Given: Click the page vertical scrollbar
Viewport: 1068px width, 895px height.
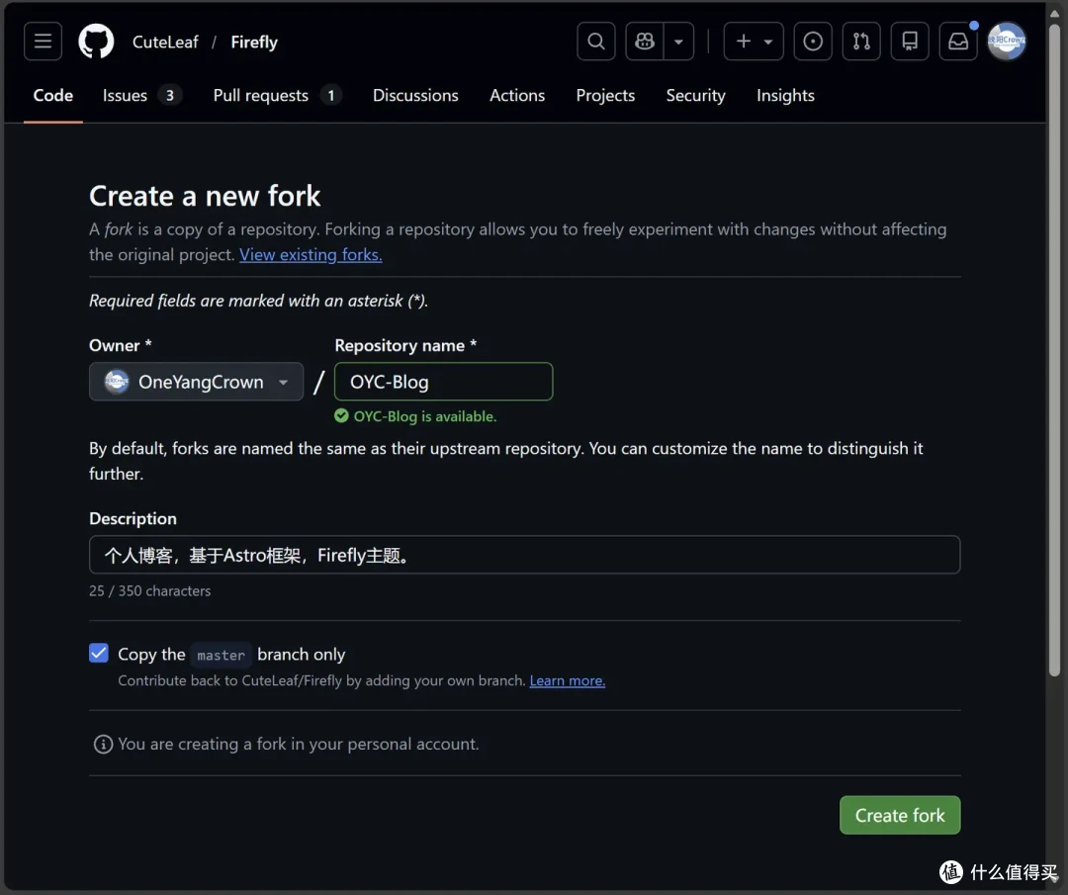Looking at the screenshot, I should click(1054, 351).
